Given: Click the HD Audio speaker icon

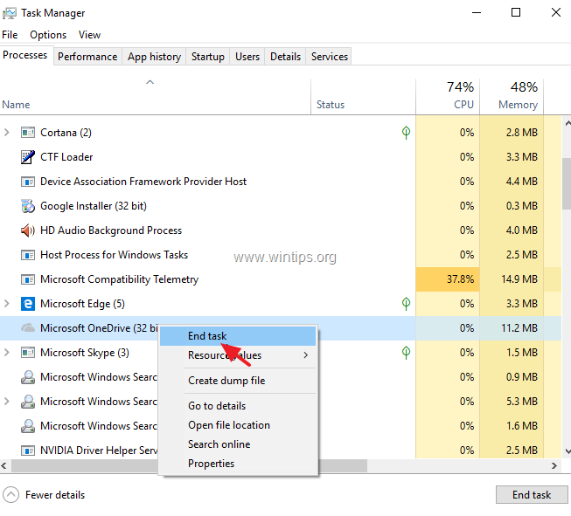Looking at the screenshot, I should tap(28, 230).
